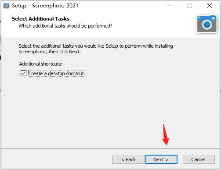Click the instruction paragraph about additional tasks
221x170 pixels.
click(96, 49)
